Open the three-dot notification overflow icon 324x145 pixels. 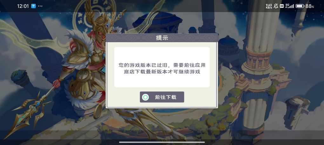40,6
